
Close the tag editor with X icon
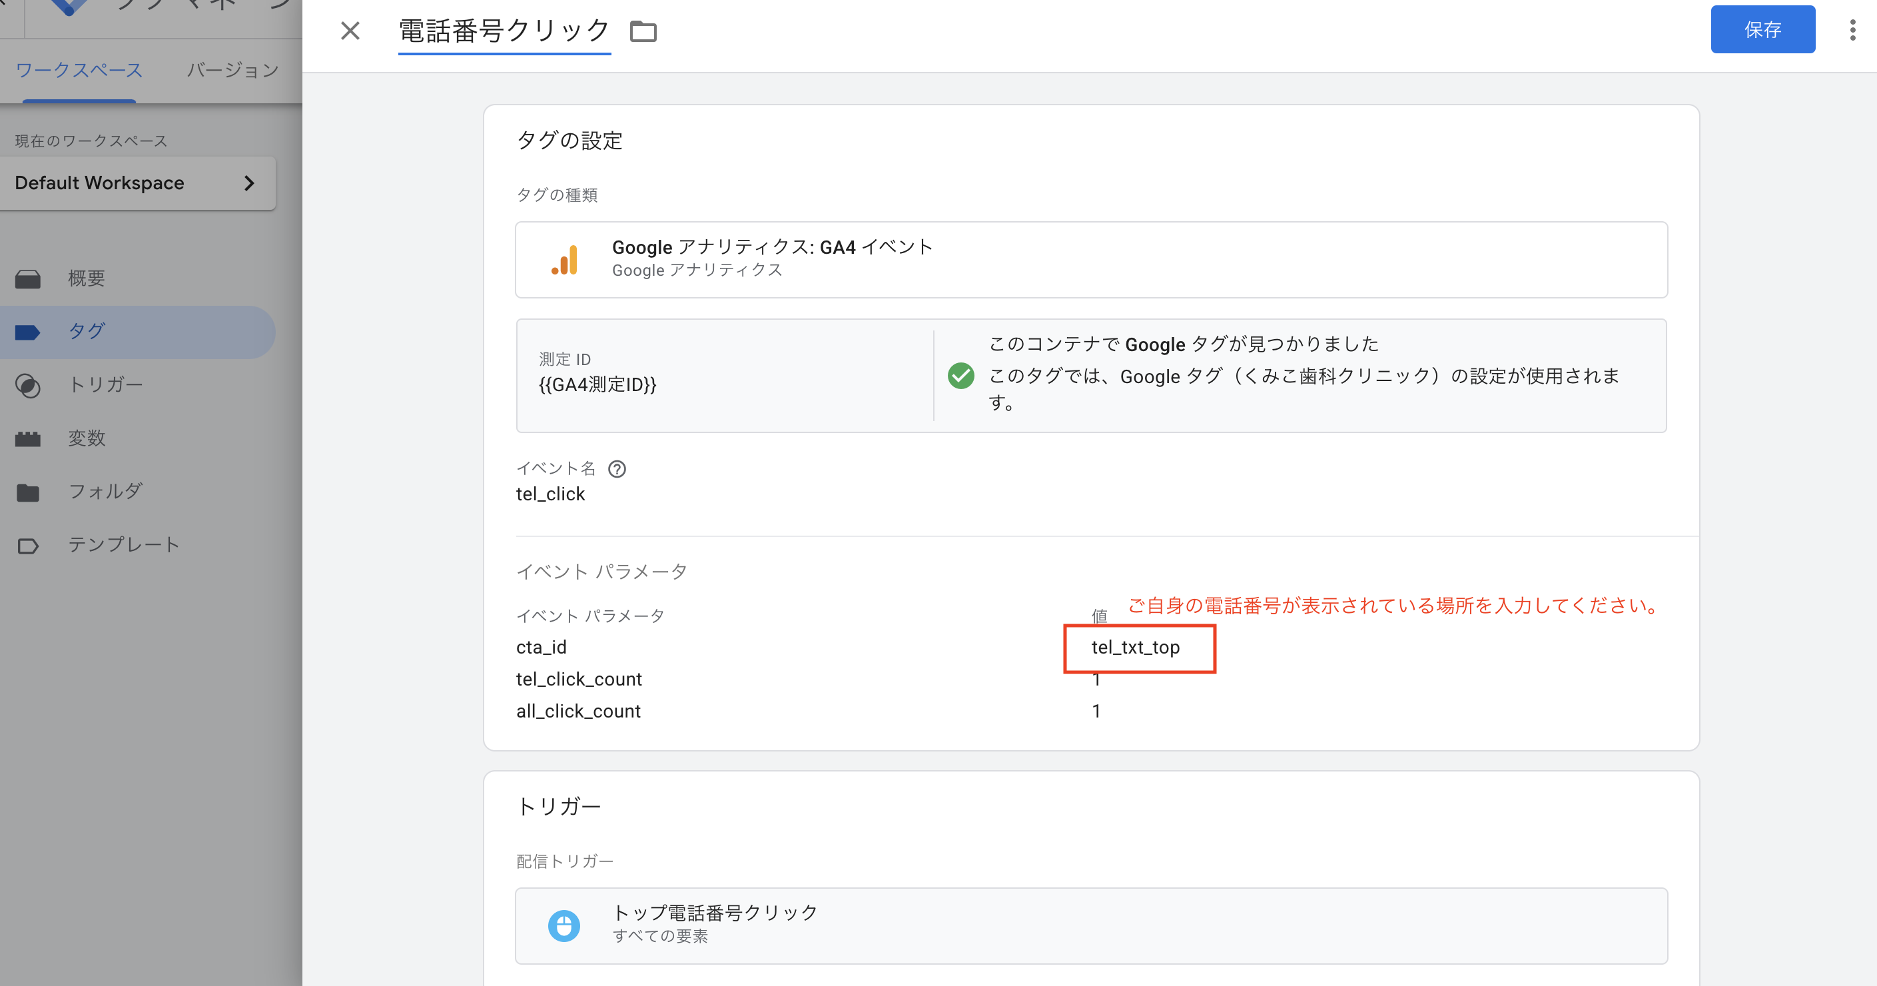tap(350, 31)
